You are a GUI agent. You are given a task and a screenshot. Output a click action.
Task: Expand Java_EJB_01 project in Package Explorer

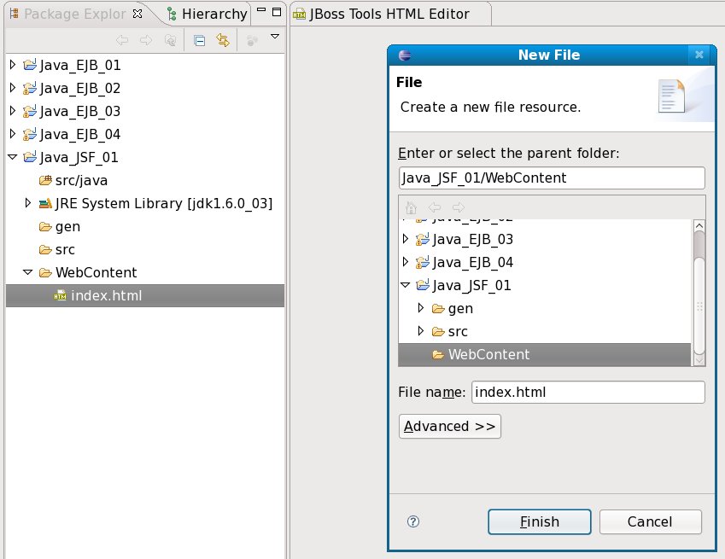click(x=12, y=65)
